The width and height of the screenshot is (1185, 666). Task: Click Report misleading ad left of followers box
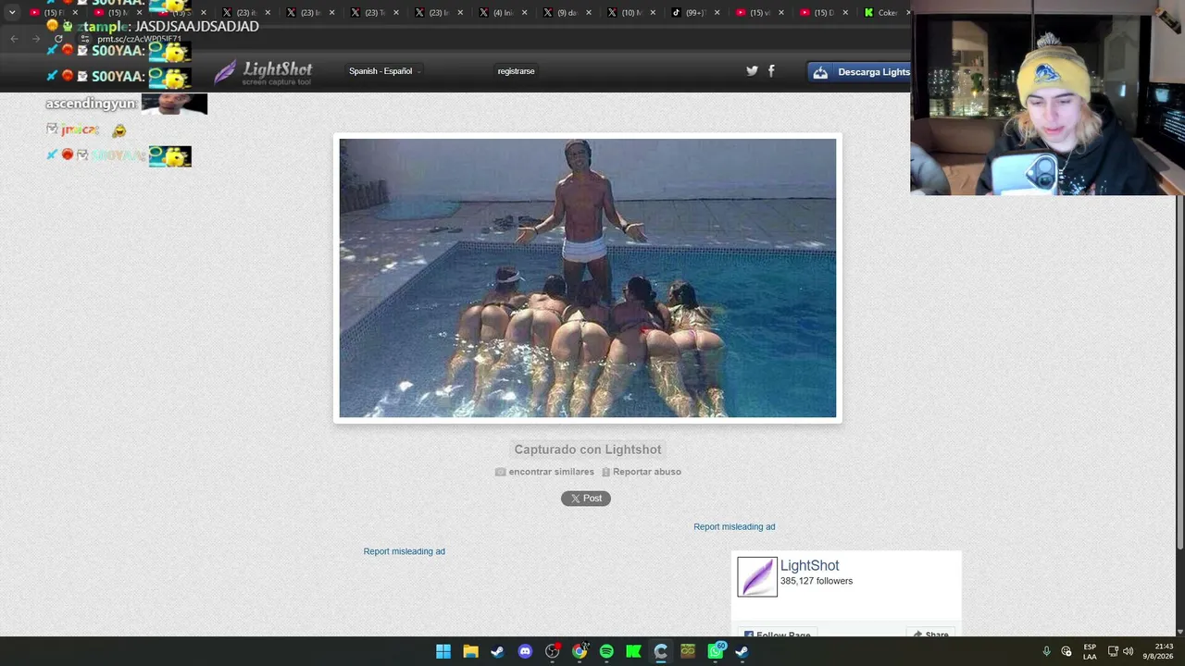point(405,551)
